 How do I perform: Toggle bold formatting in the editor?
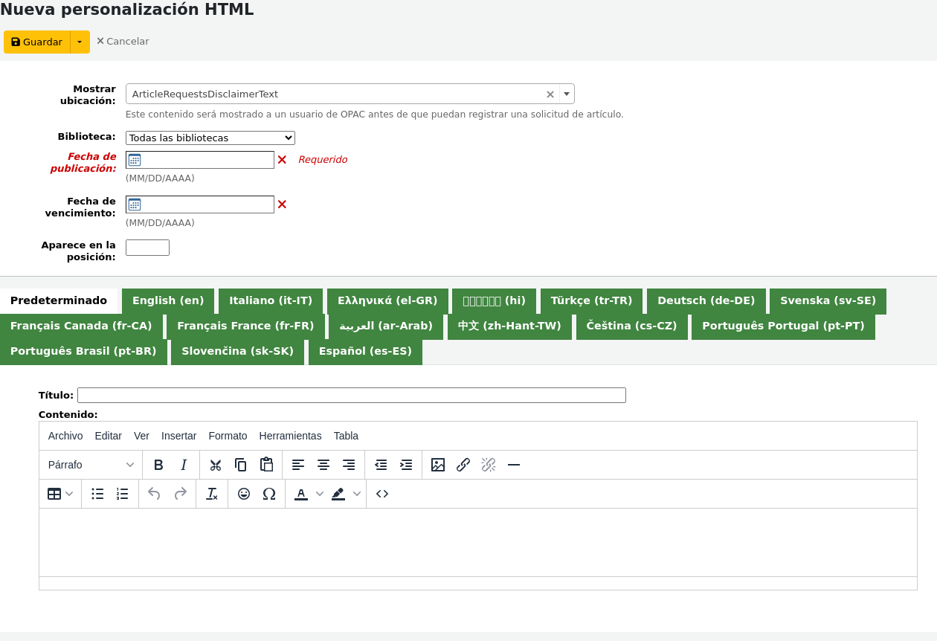[x=158, y=465]
